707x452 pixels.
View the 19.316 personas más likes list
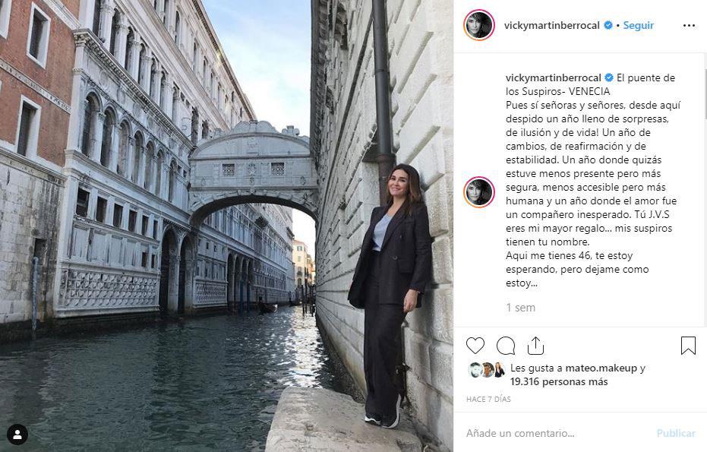pyautogui.click(x=559, y=381)
